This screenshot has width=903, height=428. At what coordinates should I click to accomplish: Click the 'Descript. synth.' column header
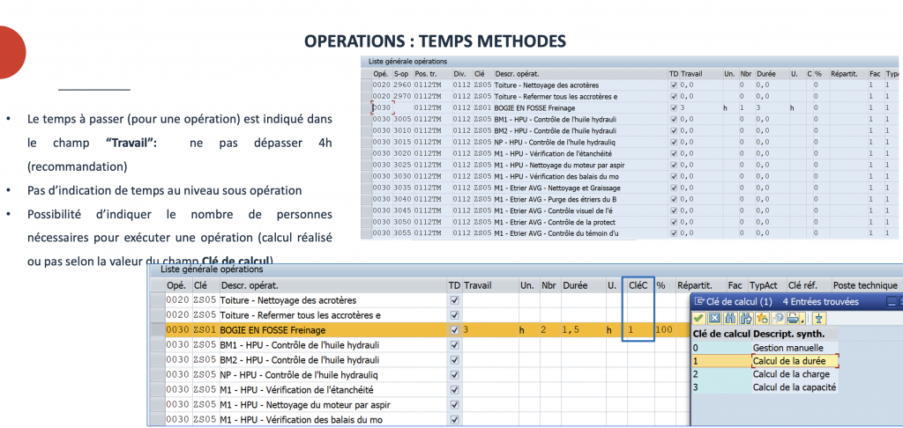coord(788,334)
